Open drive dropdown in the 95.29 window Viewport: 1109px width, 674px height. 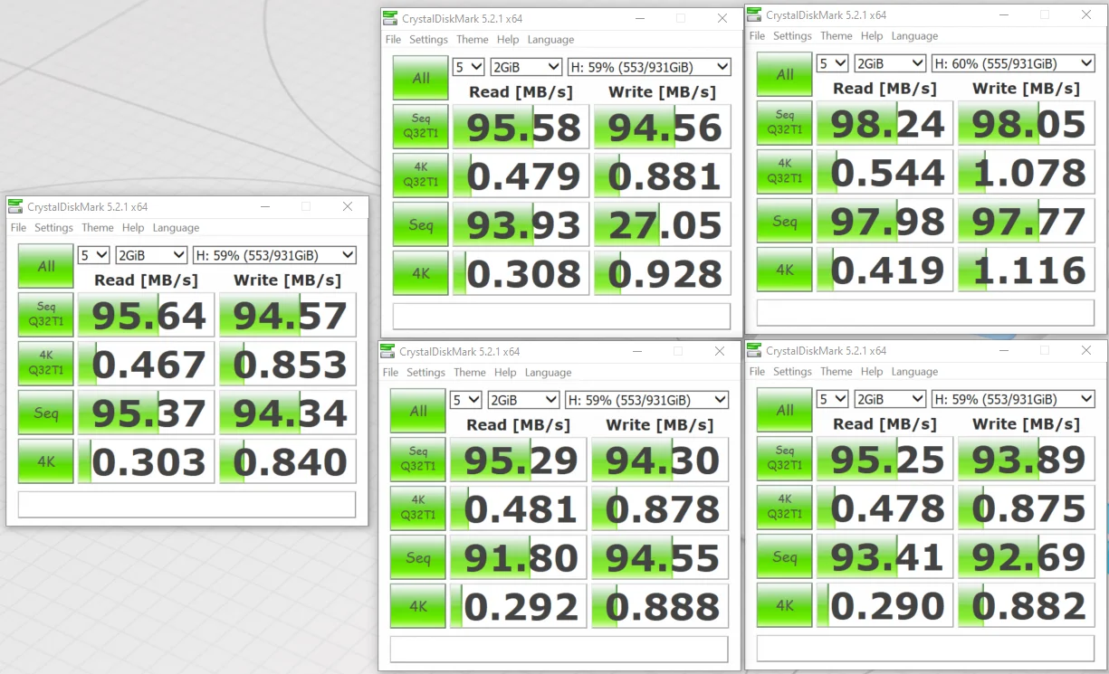point(646,400)
